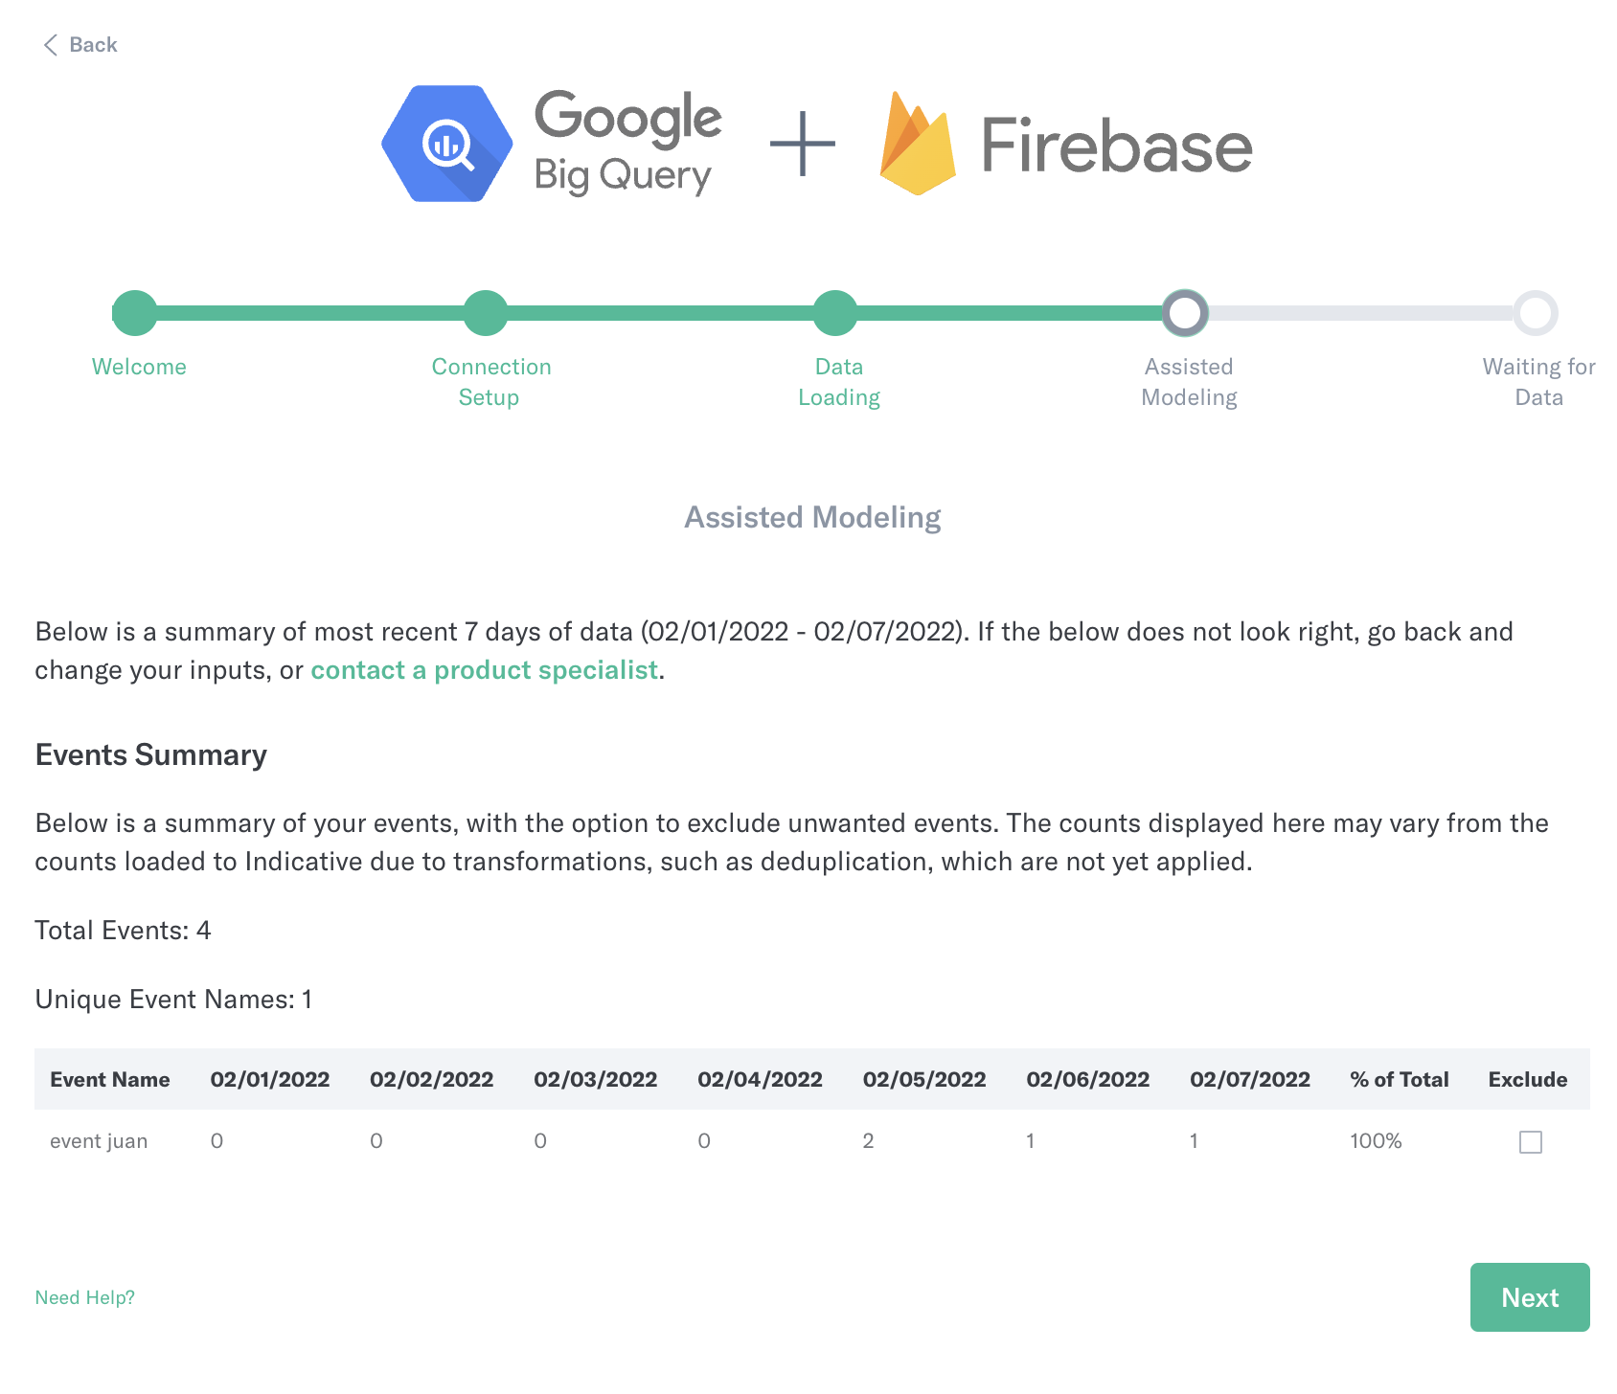Click the 02/06/2022 column header
Viewport: 1617px width, 1394px height.
pyautogui.click(x=1088, y=1080)
